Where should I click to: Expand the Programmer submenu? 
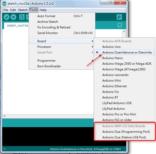point(62,61)
